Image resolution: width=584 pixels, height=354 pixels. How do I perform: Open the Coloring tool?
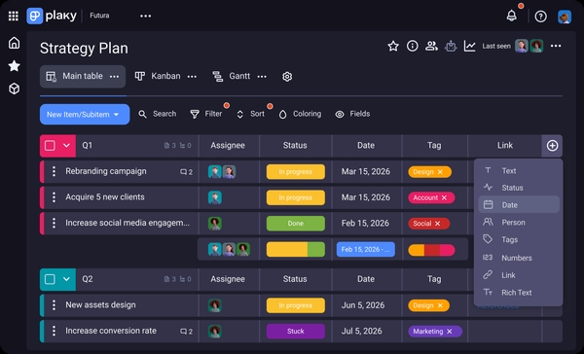click(300, 114)
